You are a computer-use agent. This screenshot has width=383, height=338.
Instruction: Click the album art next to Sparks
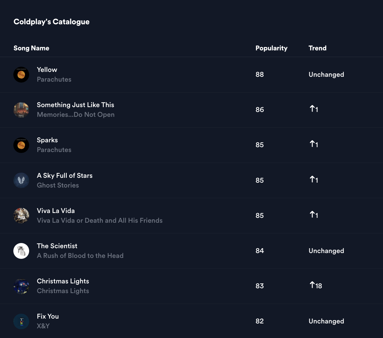coord(21,145)
